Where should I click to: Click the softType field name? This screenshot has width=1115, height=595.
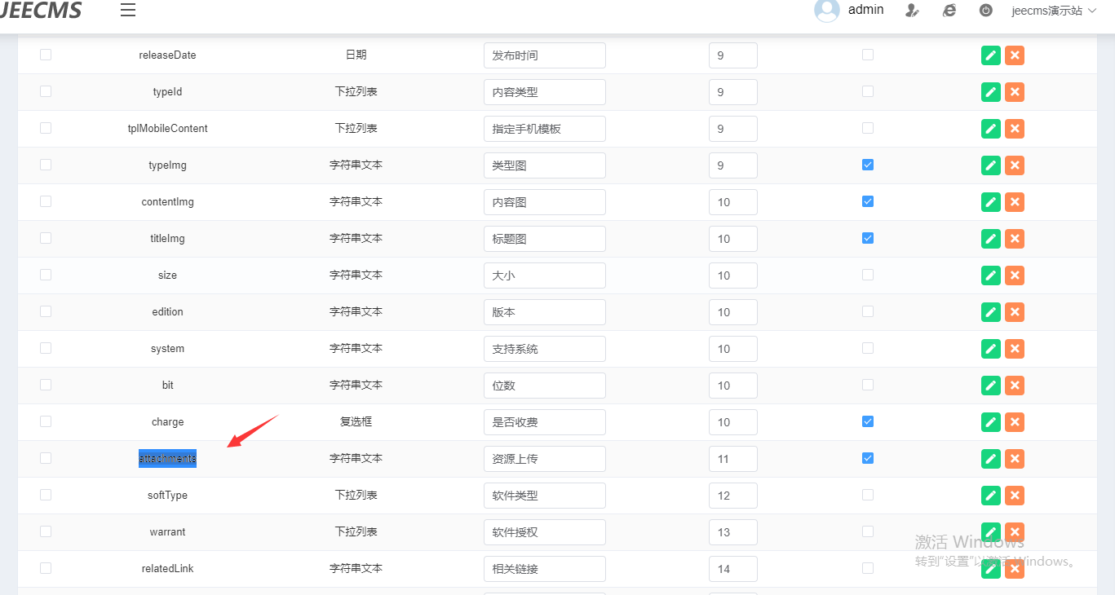point(167,496)
